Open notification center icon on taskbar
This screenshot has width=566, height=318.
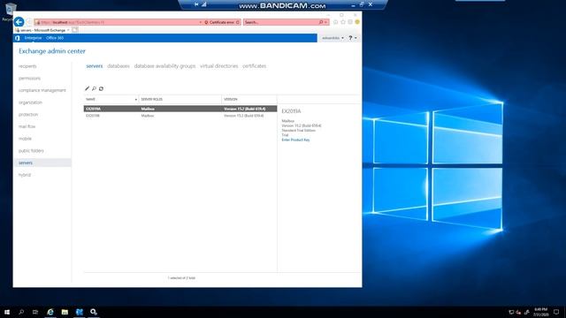point(556,312)
